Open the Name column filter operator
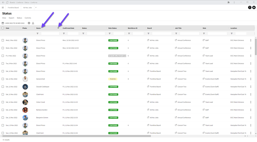The image size is (257, 142). pos(38,34)
